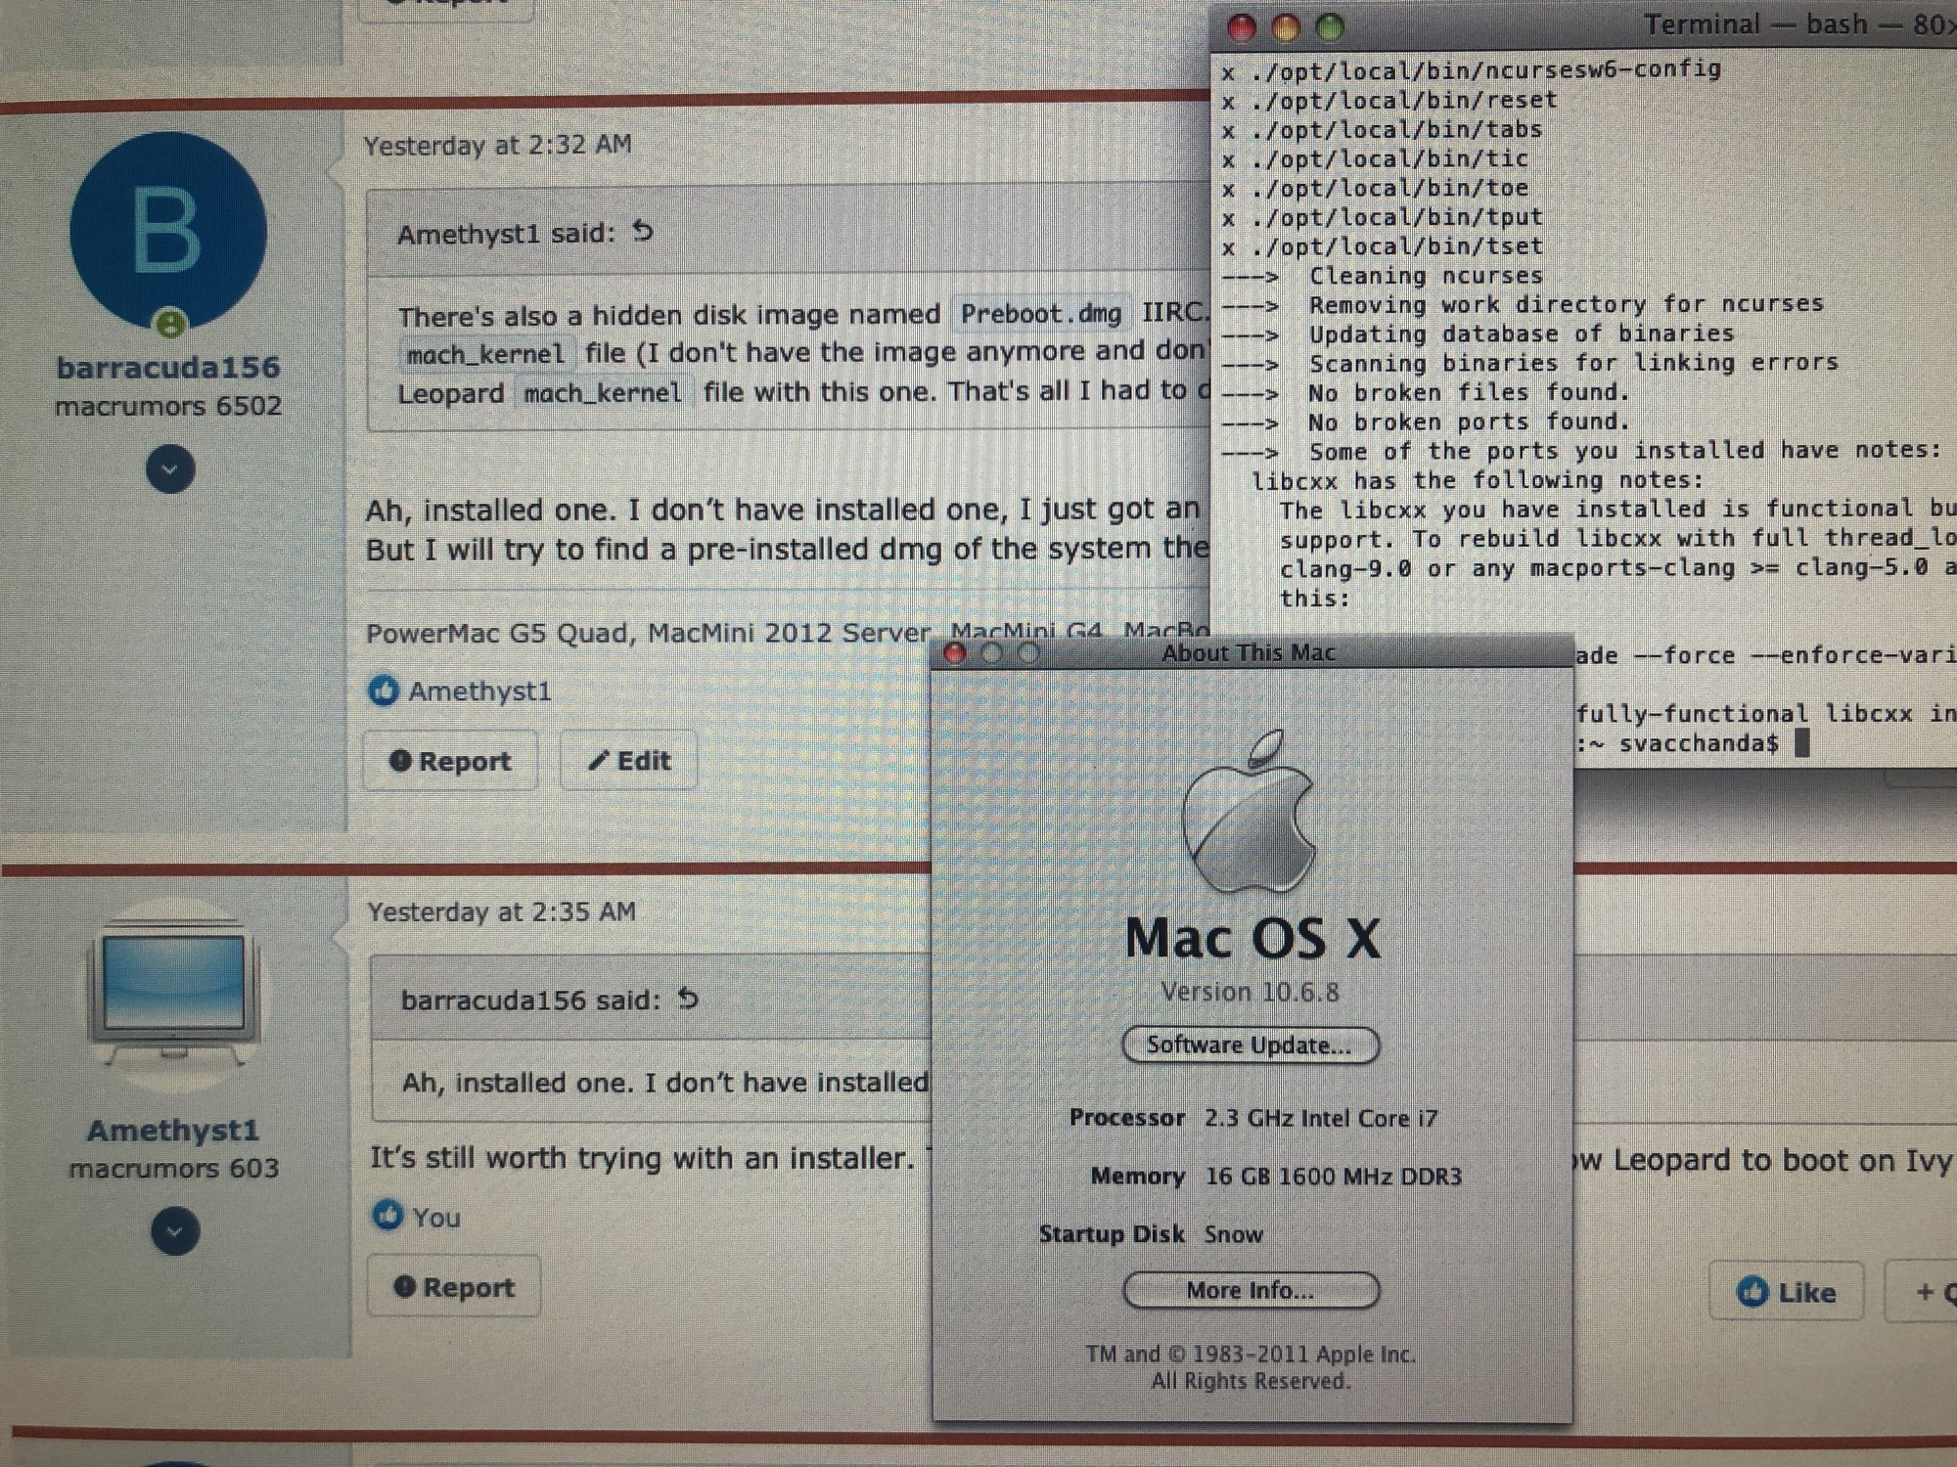Like the Amethyst1 post
Screen dimensions: 1957x1467
click(1786, 1292)
